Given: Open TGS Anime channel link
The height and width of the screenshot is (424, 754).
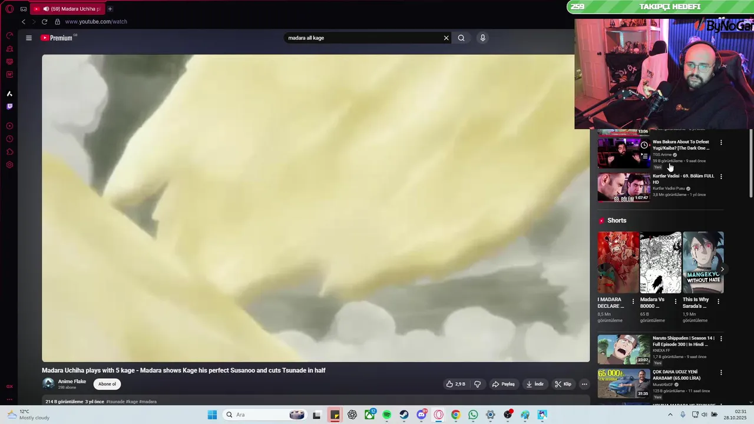Looking at the screenshot, I should 662,154.
